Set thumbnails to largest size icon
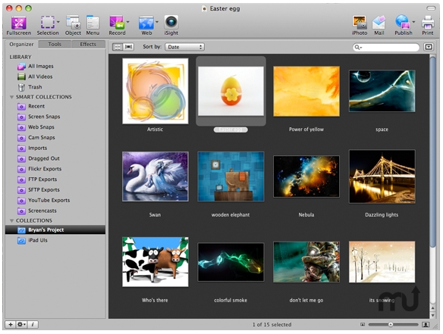443x334 pixels. (x=426, y=325)
